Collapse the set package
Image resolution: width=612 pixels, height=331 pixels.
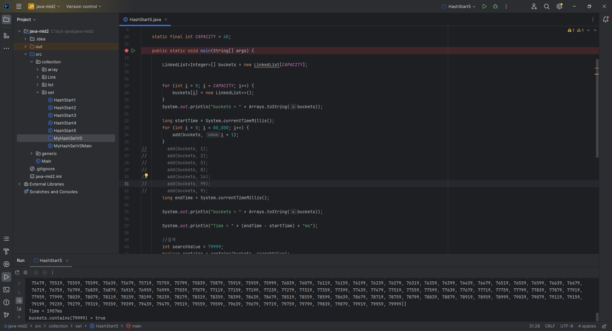coord(38,92)
